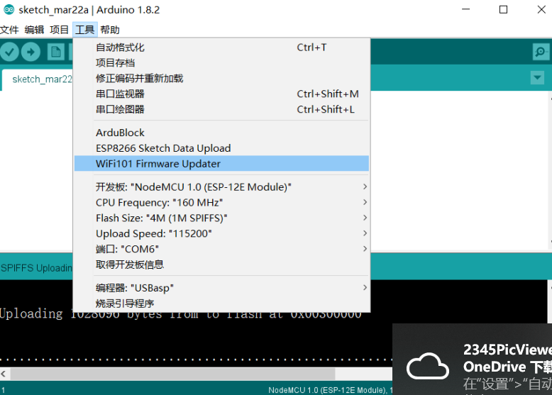Viewport: 552px width, 395px height.
Task: Open the tab dropdown arrow button
Action: [537, 77]
